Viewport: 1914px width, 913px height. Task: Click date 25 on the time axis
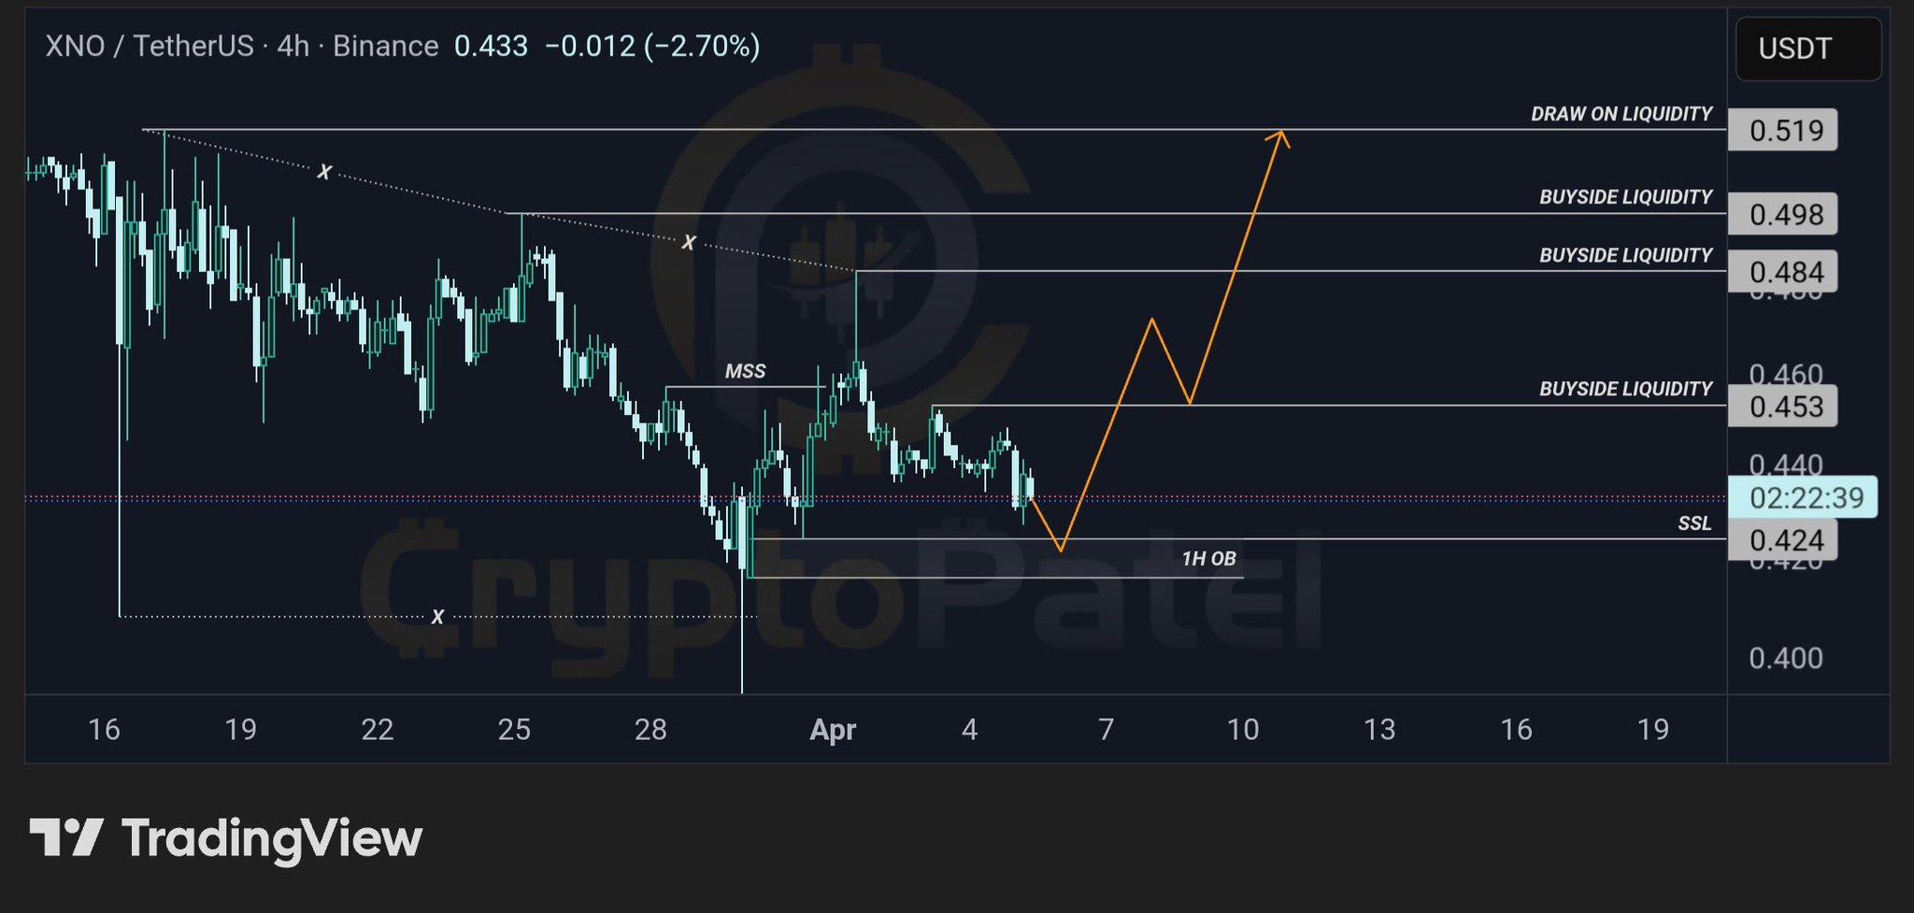coord(514,729)
